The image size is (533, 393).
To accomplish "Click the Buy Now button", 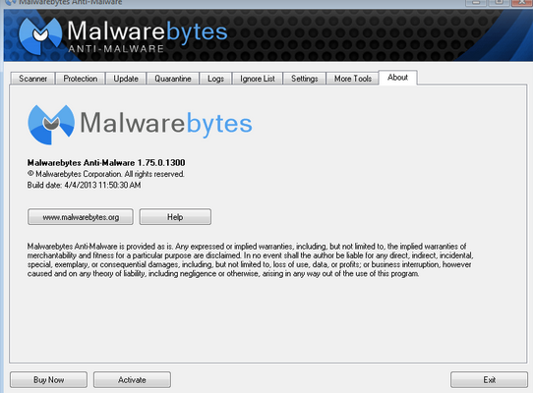I will [x=48, y=380].
